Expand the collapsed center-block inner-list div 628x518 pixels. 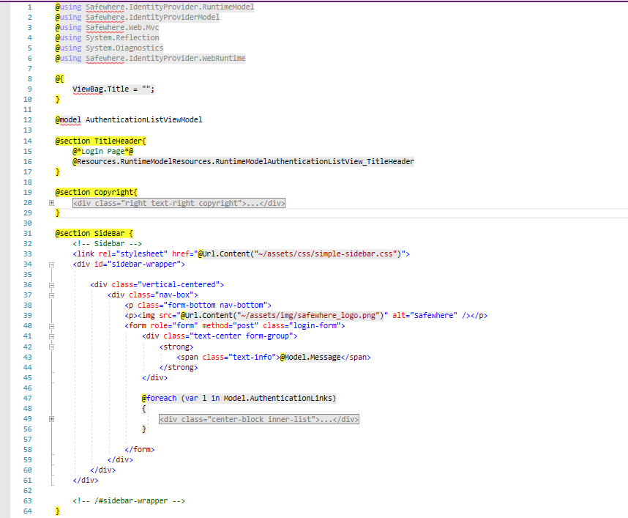tap(52, 419)
